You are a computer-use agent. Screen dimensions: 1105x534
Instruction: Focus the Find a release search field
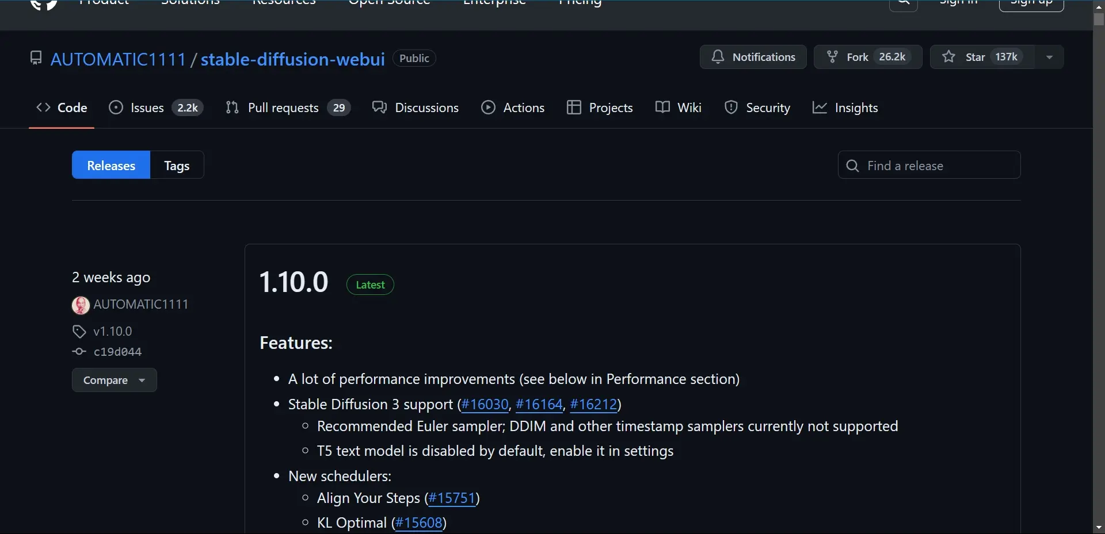(929, 166)
